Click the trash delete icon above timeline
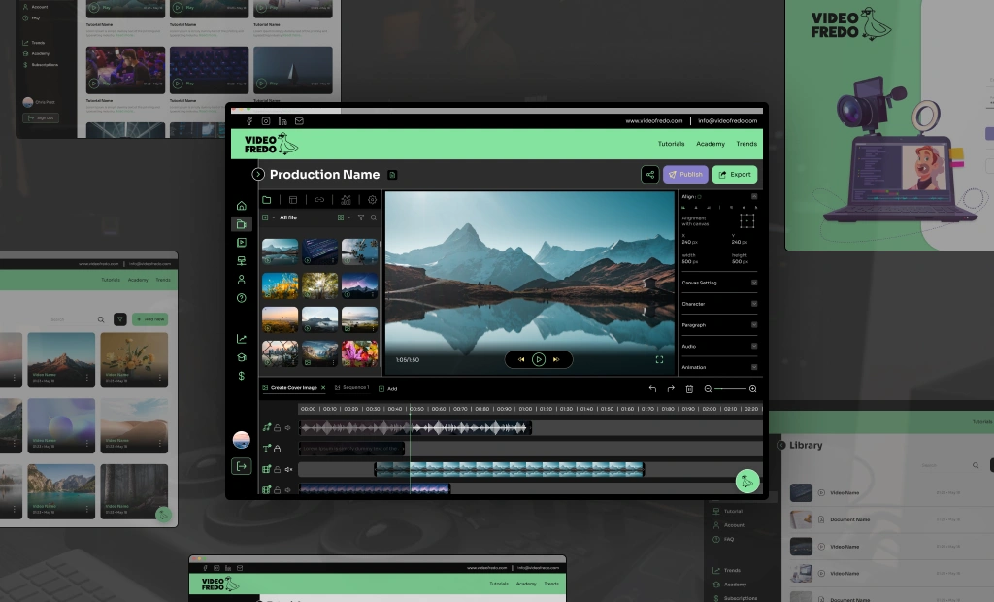 [x=689, y=388]
